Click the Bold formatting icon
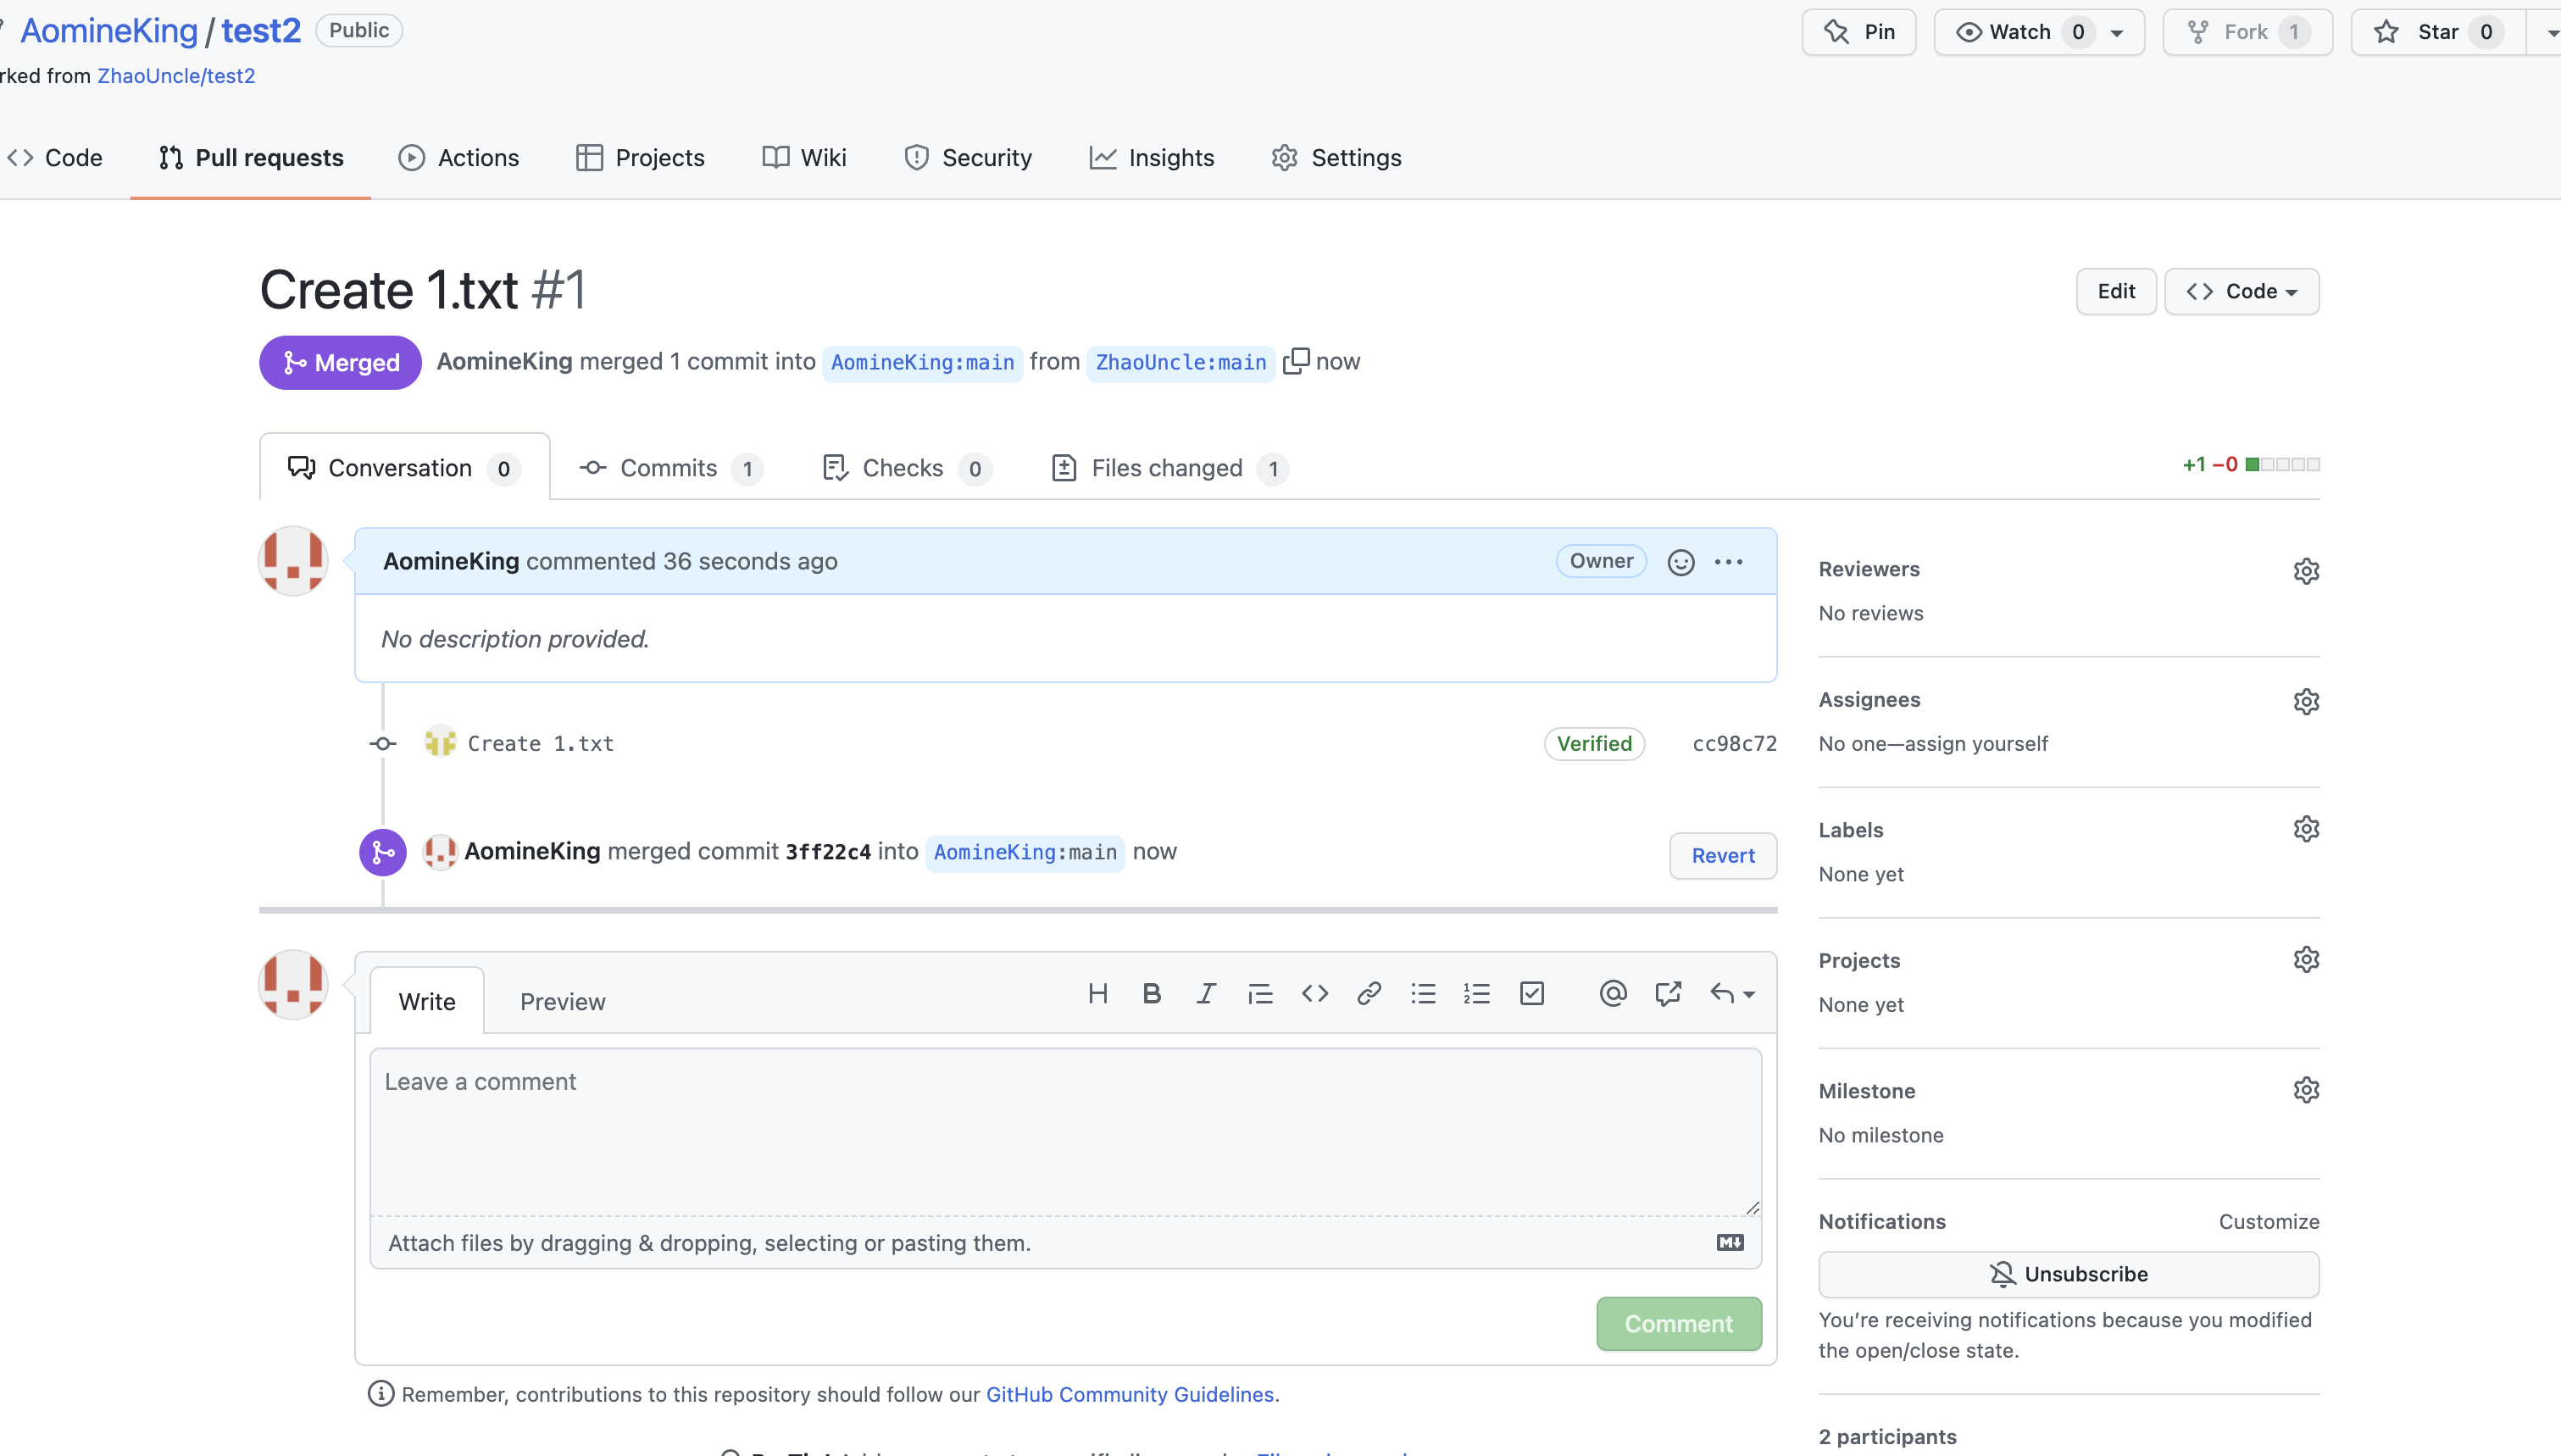Viewport: 2561px width, 1456px height. click(x=1152, y=993)
